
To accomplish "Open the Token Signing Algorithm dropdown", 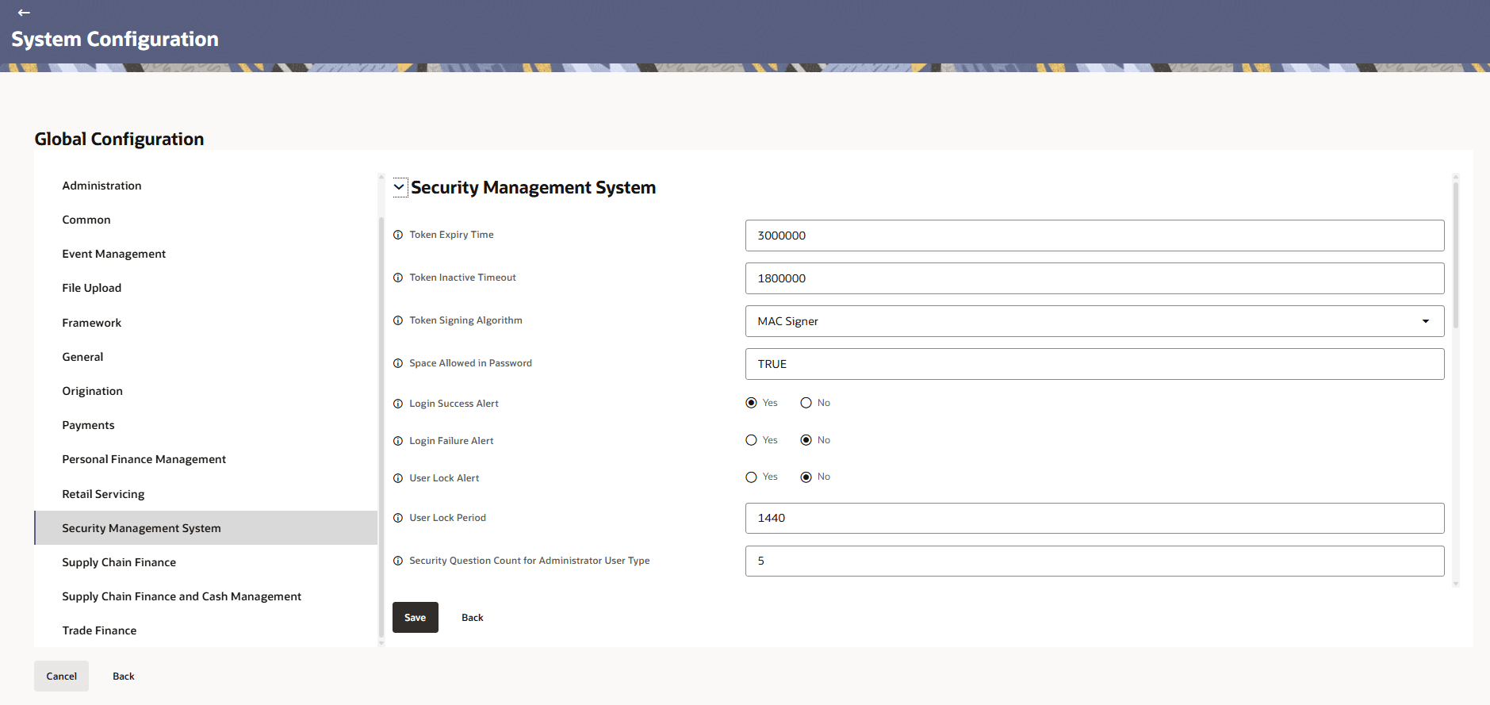I will click(x=1094, y=321).
